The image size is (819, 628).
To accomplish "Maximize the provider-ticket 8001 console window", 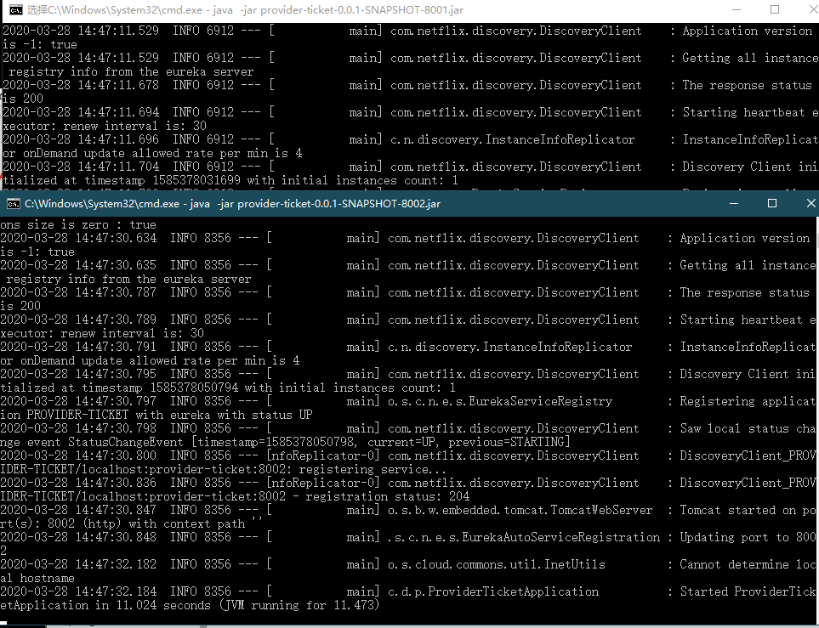I will tap(775, 9).
